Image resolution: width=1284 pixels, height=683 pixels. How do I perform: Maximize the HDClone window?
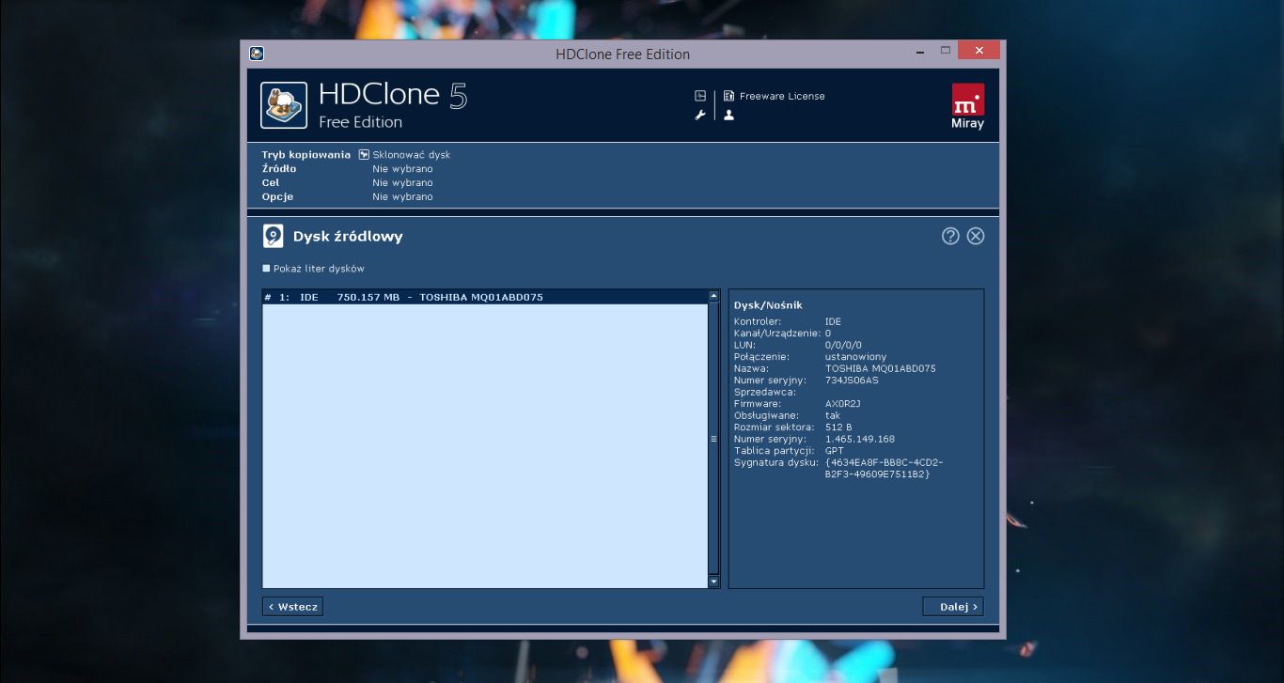click(x=946, y=51)
